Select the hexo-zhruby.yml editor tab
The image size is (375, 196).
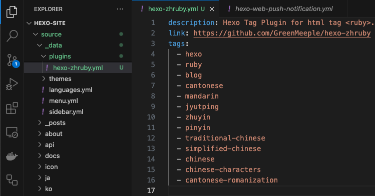tap(173, 9)
